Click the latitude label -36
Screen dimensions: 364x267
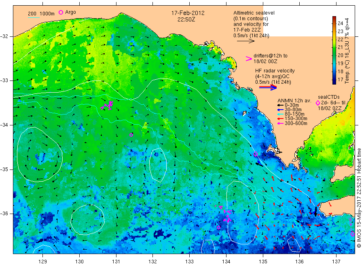(4, 213)
